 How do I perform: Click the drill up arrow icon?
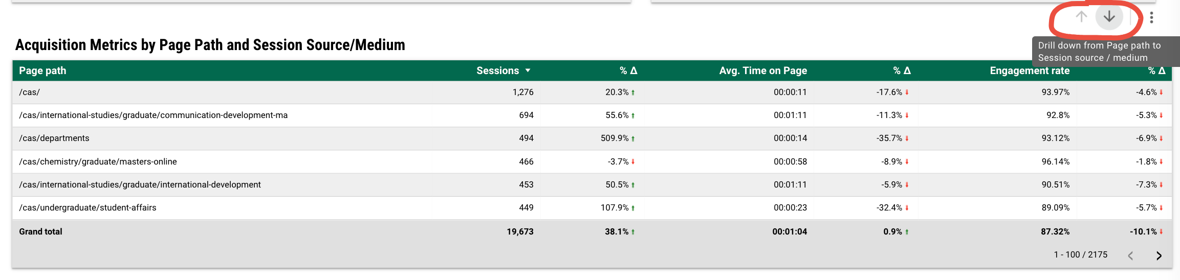coord(1081,17)
